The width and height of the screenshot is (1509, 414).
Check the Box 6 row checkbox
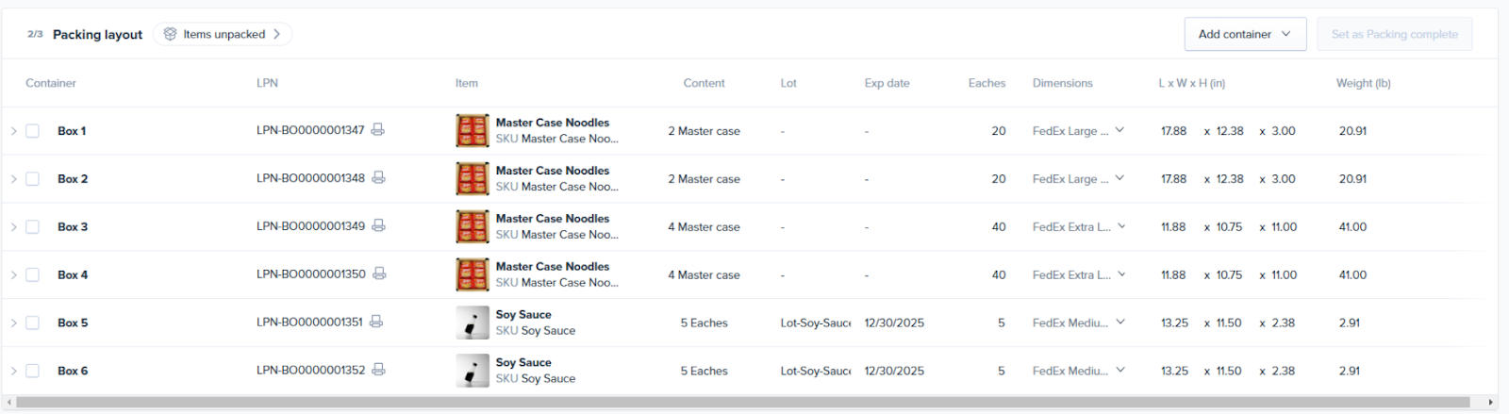pyautogui.click(x=33, y=371)
